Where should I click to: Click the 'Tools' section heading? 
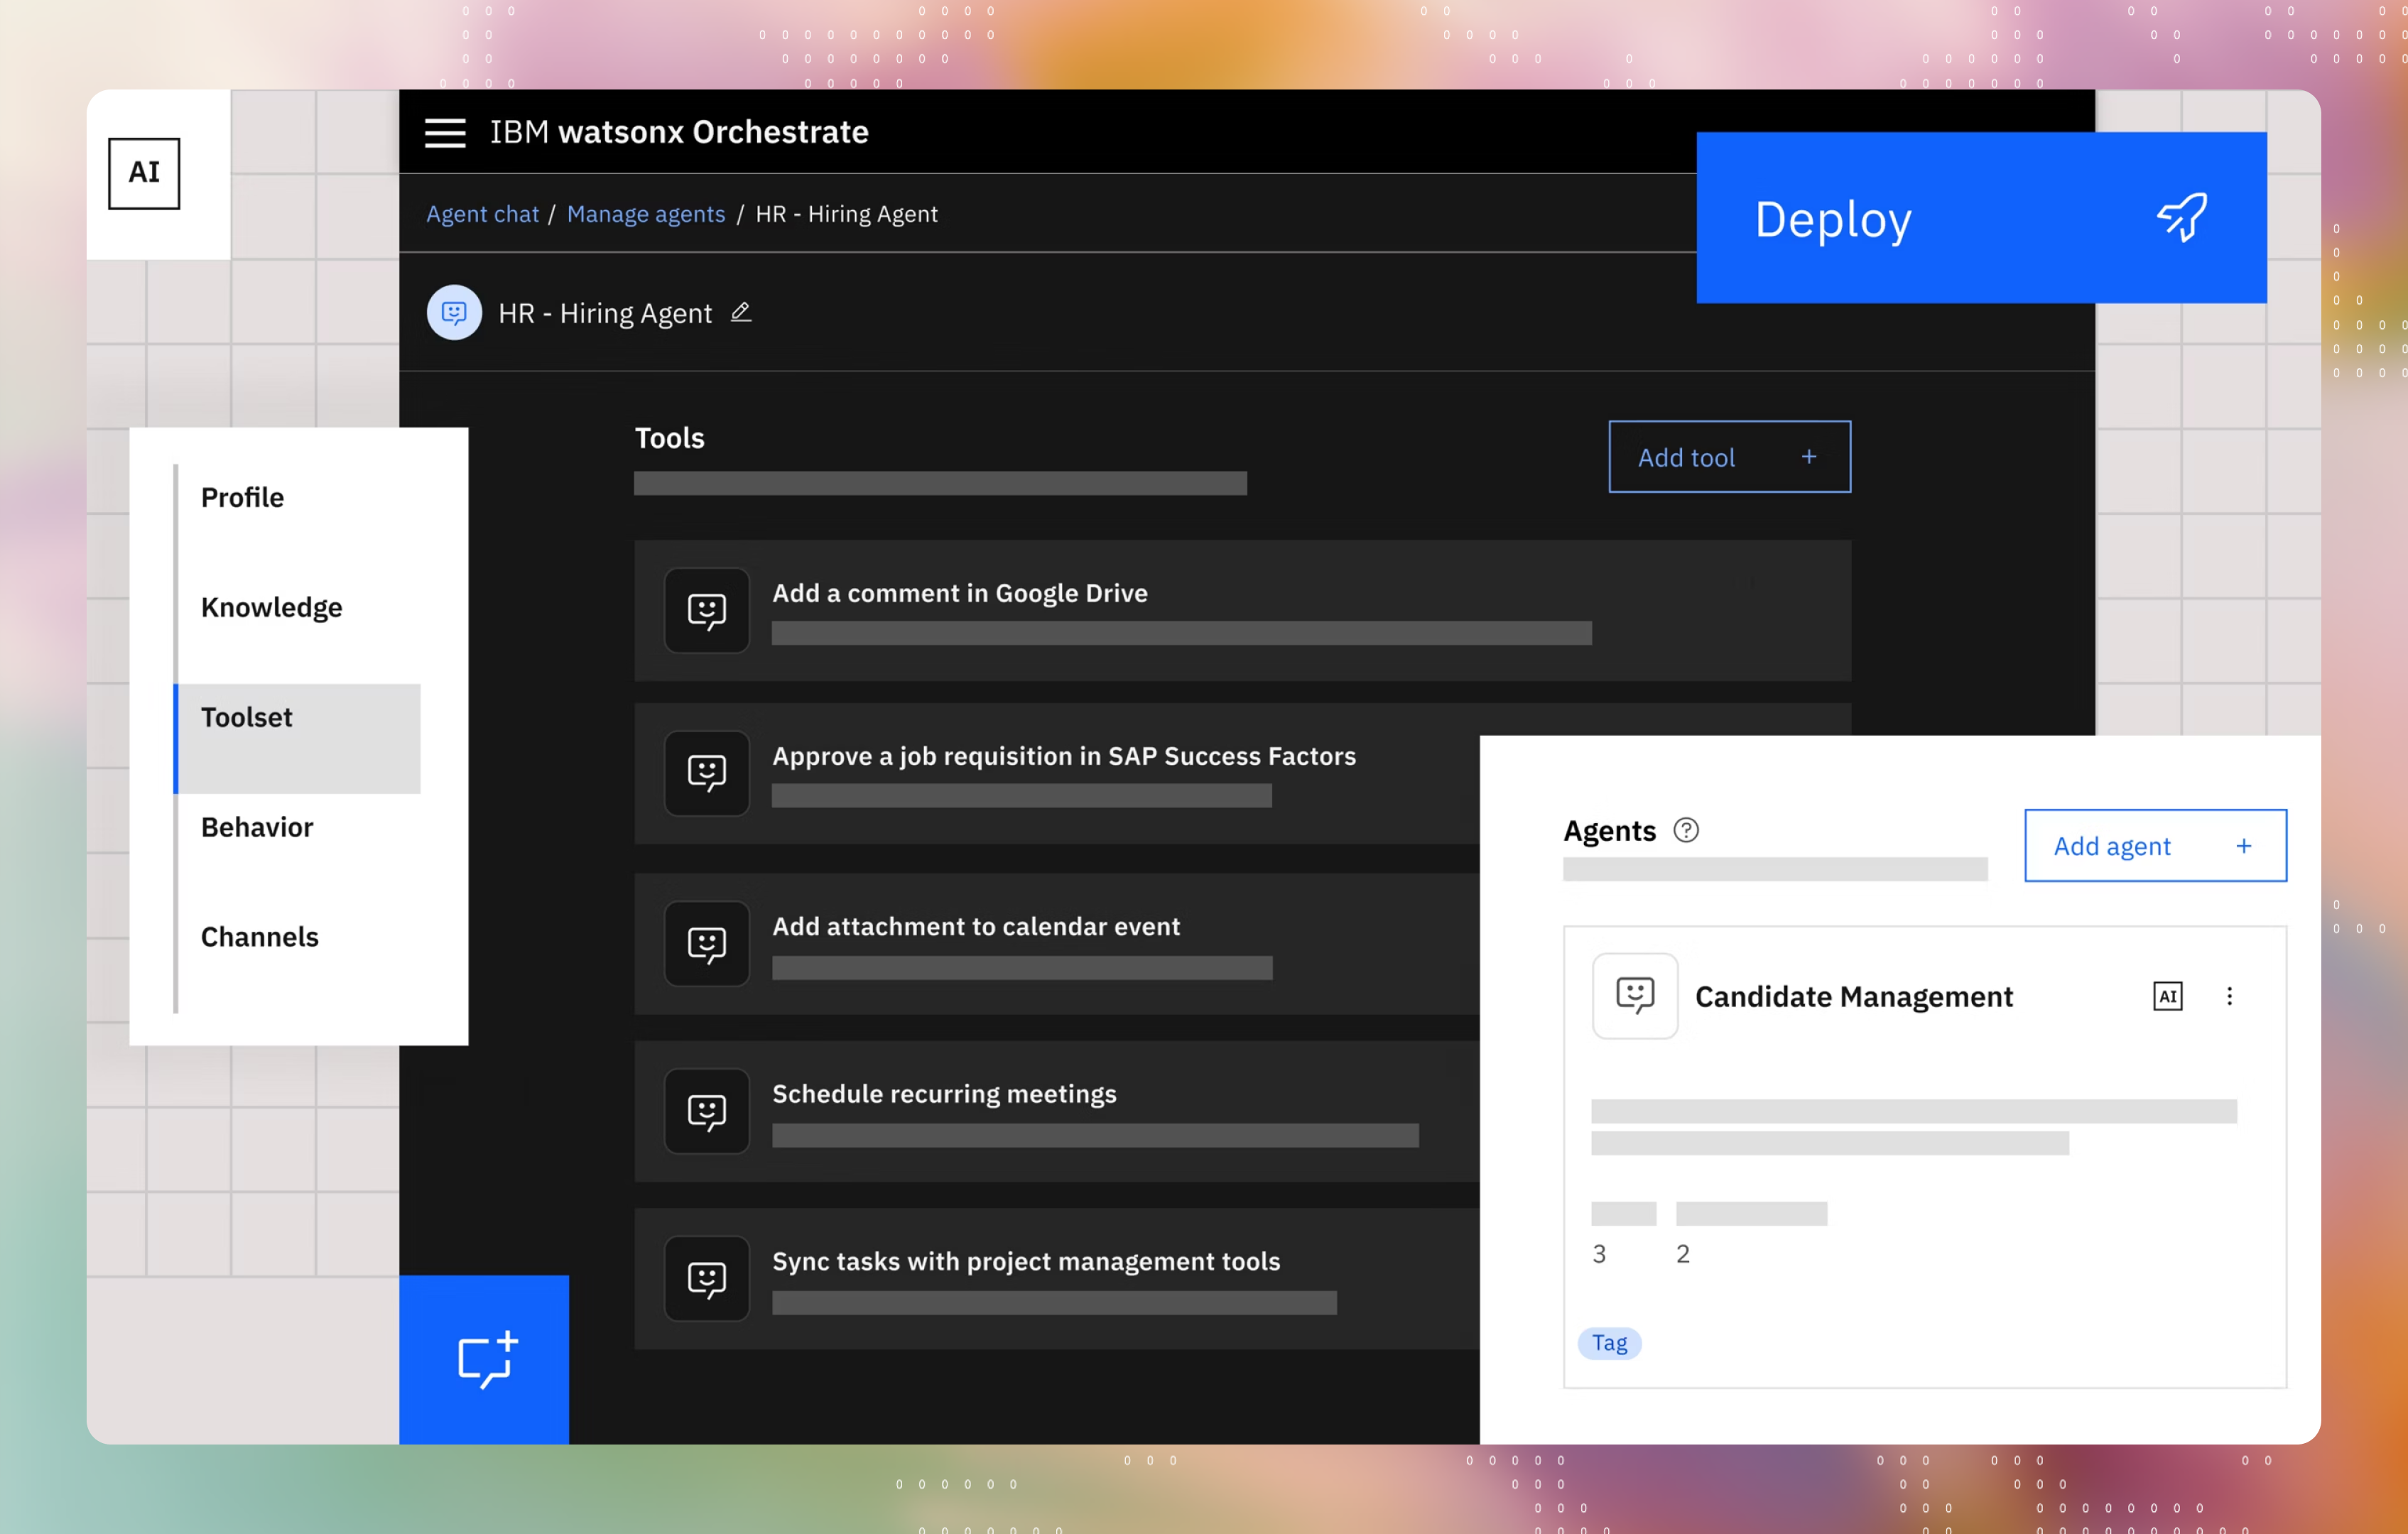coord(669,438)
